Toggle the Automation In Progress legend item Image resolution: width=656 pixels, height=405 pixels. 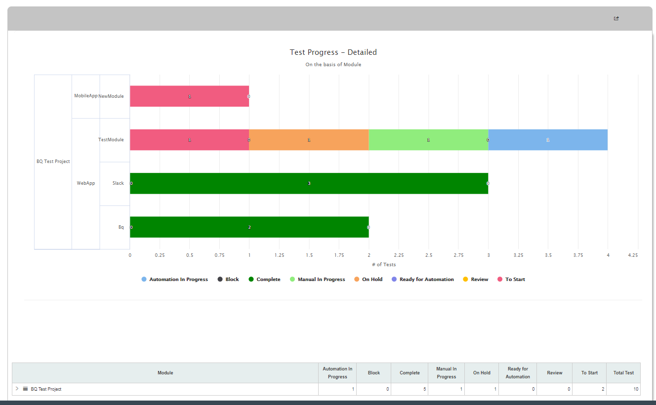(174, 280)
